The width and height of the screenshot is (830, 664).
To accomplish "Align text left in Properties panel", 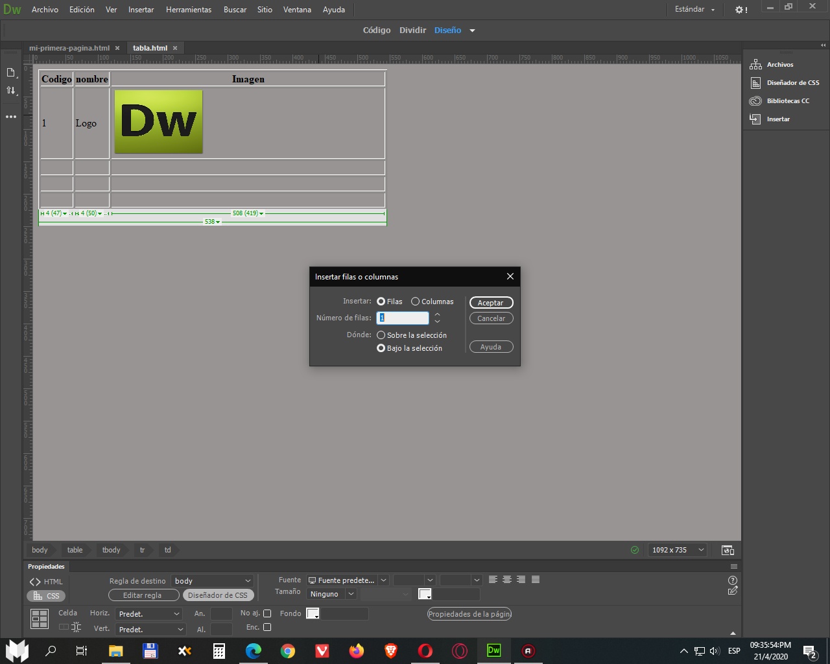I will 493,580.
